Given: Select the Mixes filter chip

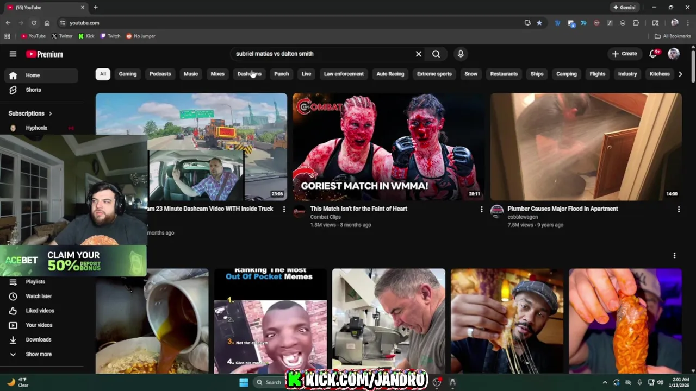Looking at the screenshot, I should (x=217, y=74).
